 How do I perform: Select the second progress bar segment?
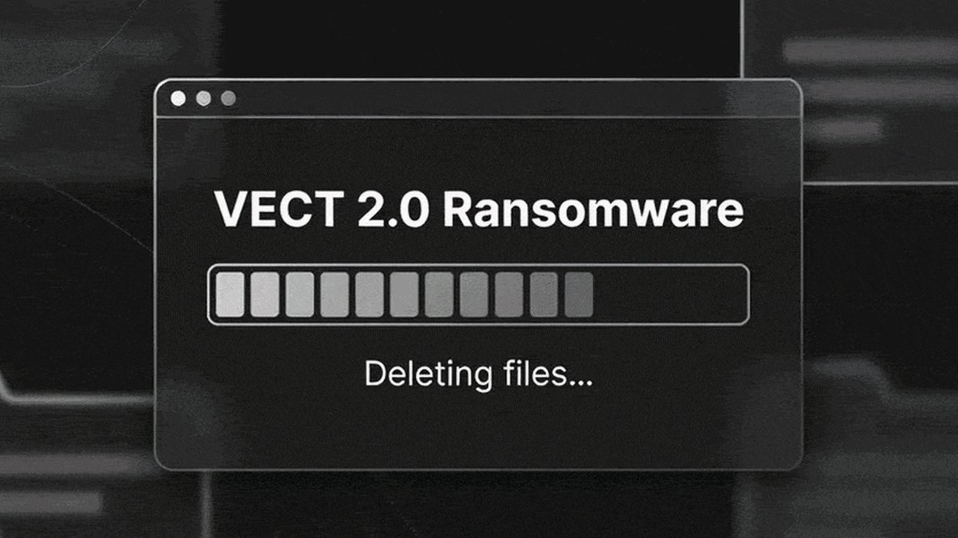(265, 294)
